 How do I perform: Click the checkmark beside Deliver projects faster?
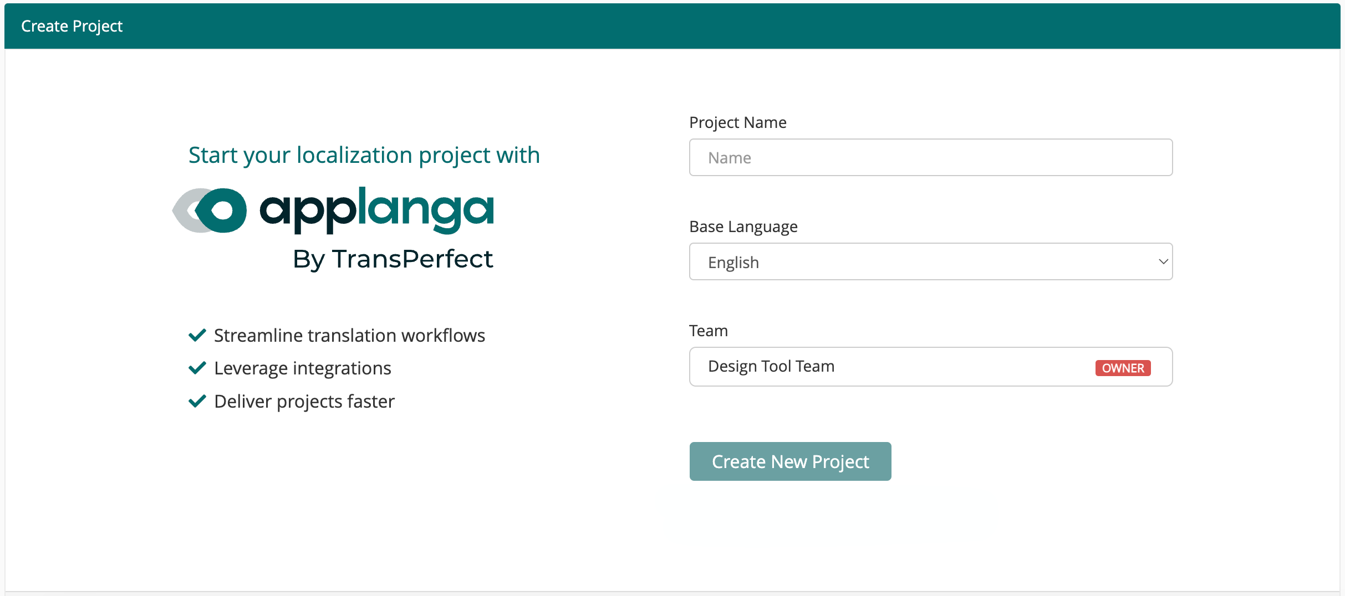pyautogui.click(x=197, y=401)
